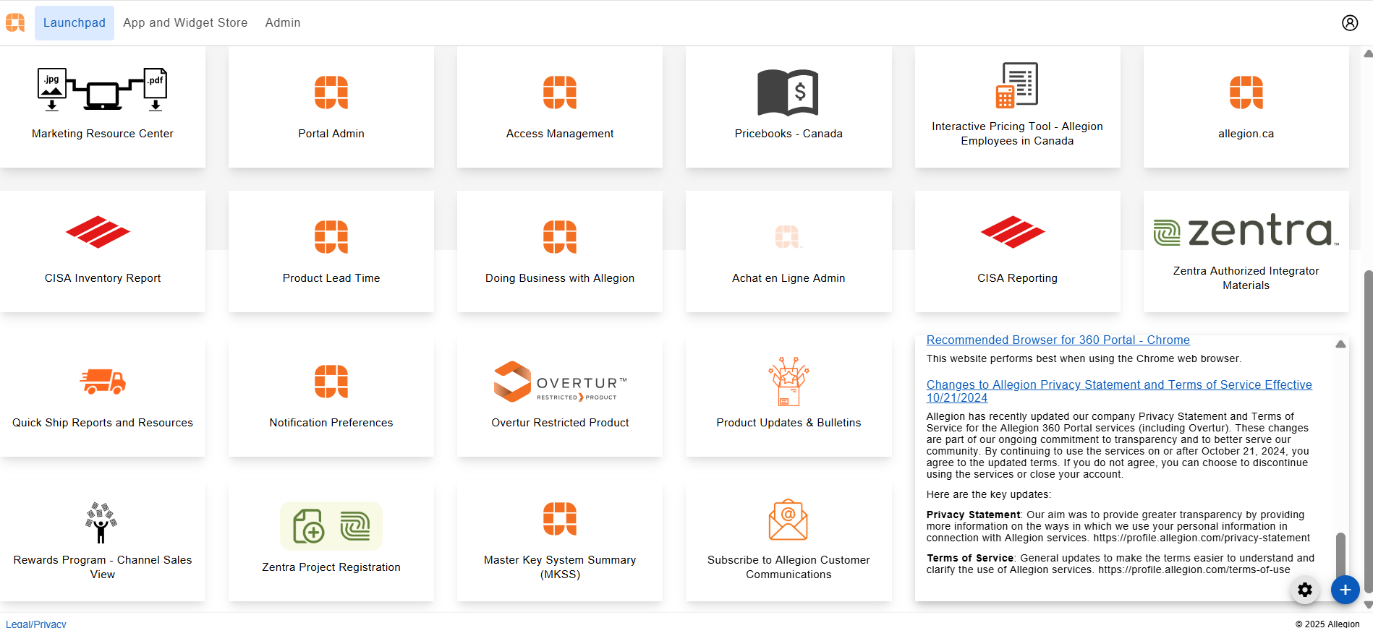
Task: Click the Allegion logo in header
Action: point(15,22)
